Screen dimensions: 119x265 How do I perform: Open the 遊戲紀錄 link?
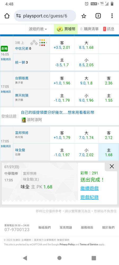point(89,197)
